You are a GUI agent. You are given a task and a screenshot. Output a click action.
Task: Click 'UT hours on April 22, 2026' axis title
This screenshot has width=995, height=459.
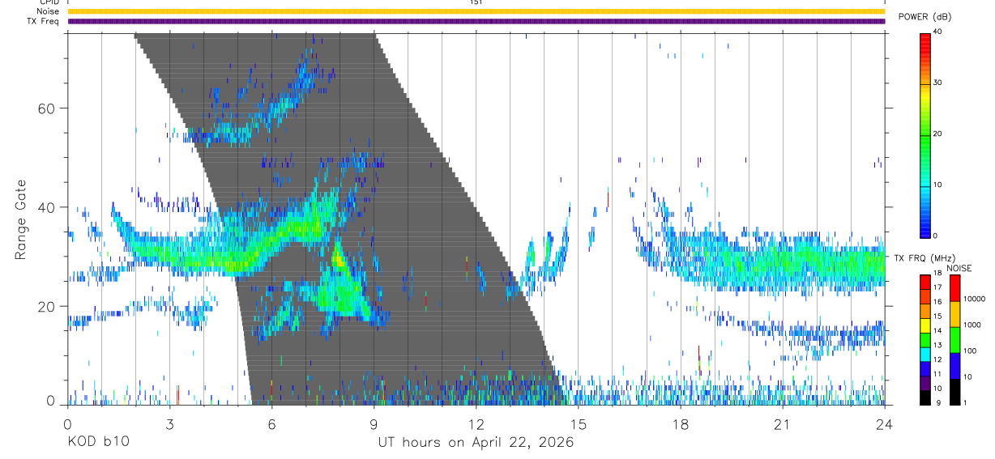tap(476, 443)
